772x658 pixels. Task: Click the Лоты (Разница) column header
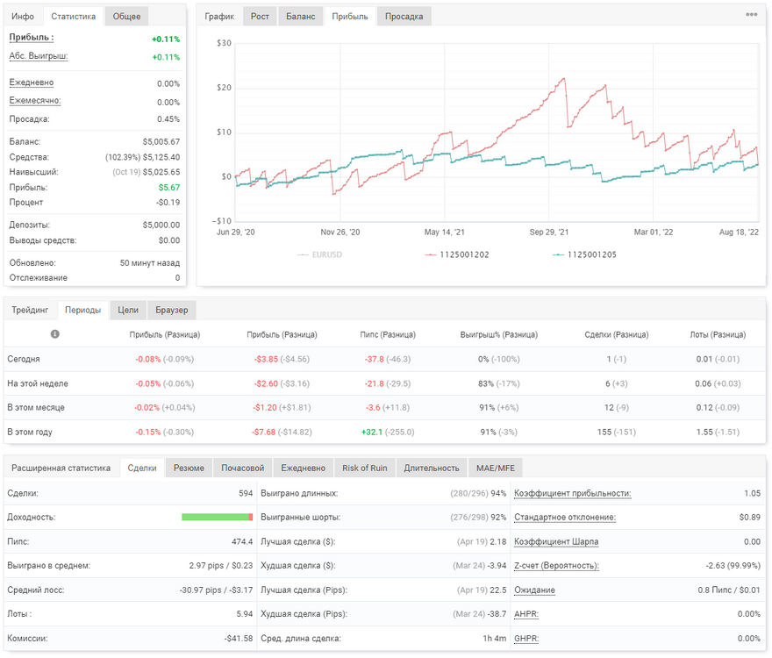click(x=718, y=335)
